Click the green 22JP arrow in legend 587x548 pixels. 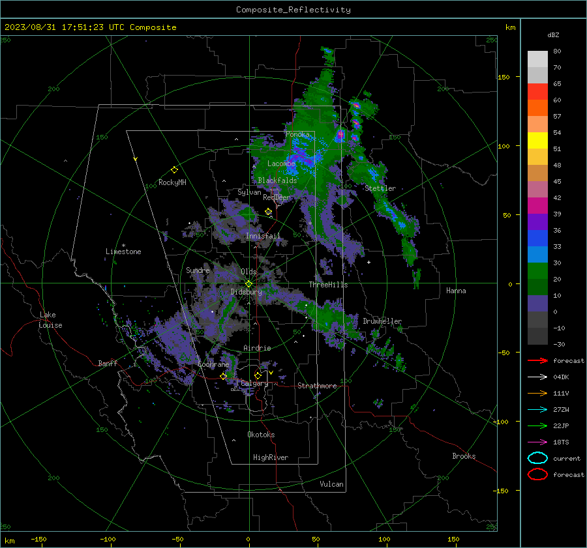pos(537,425)
